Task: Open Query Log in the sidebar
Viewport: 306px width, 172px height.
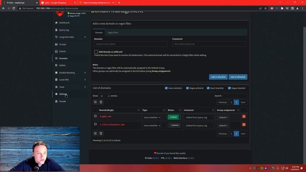Action: (64, 30)
